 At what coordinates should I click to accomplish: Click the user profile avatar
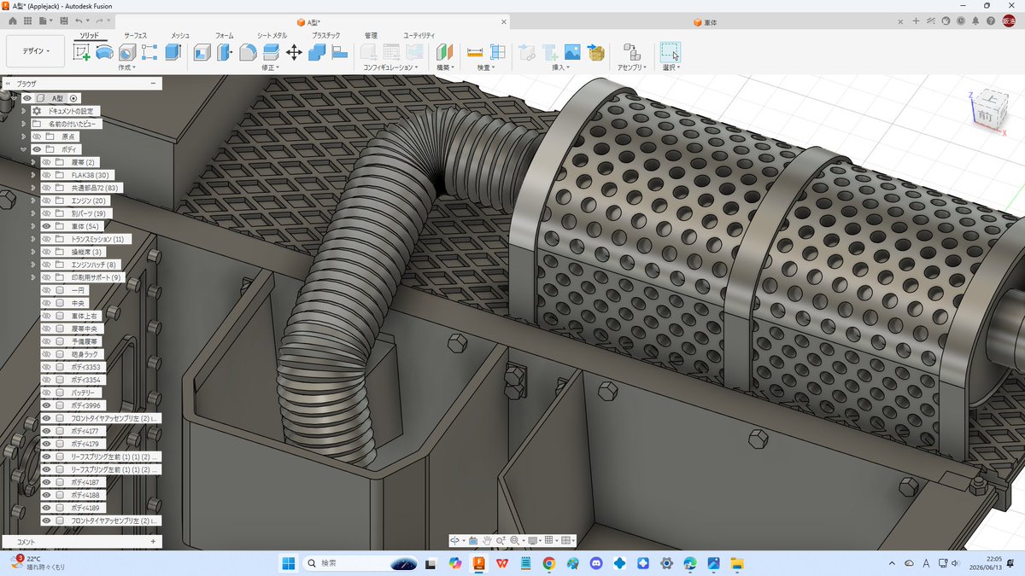[1009, 21]
